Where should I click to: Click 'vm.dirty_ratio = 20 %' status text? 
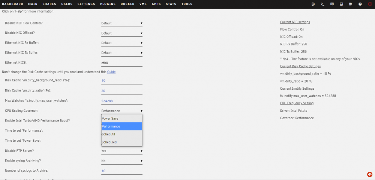[296, 81]
